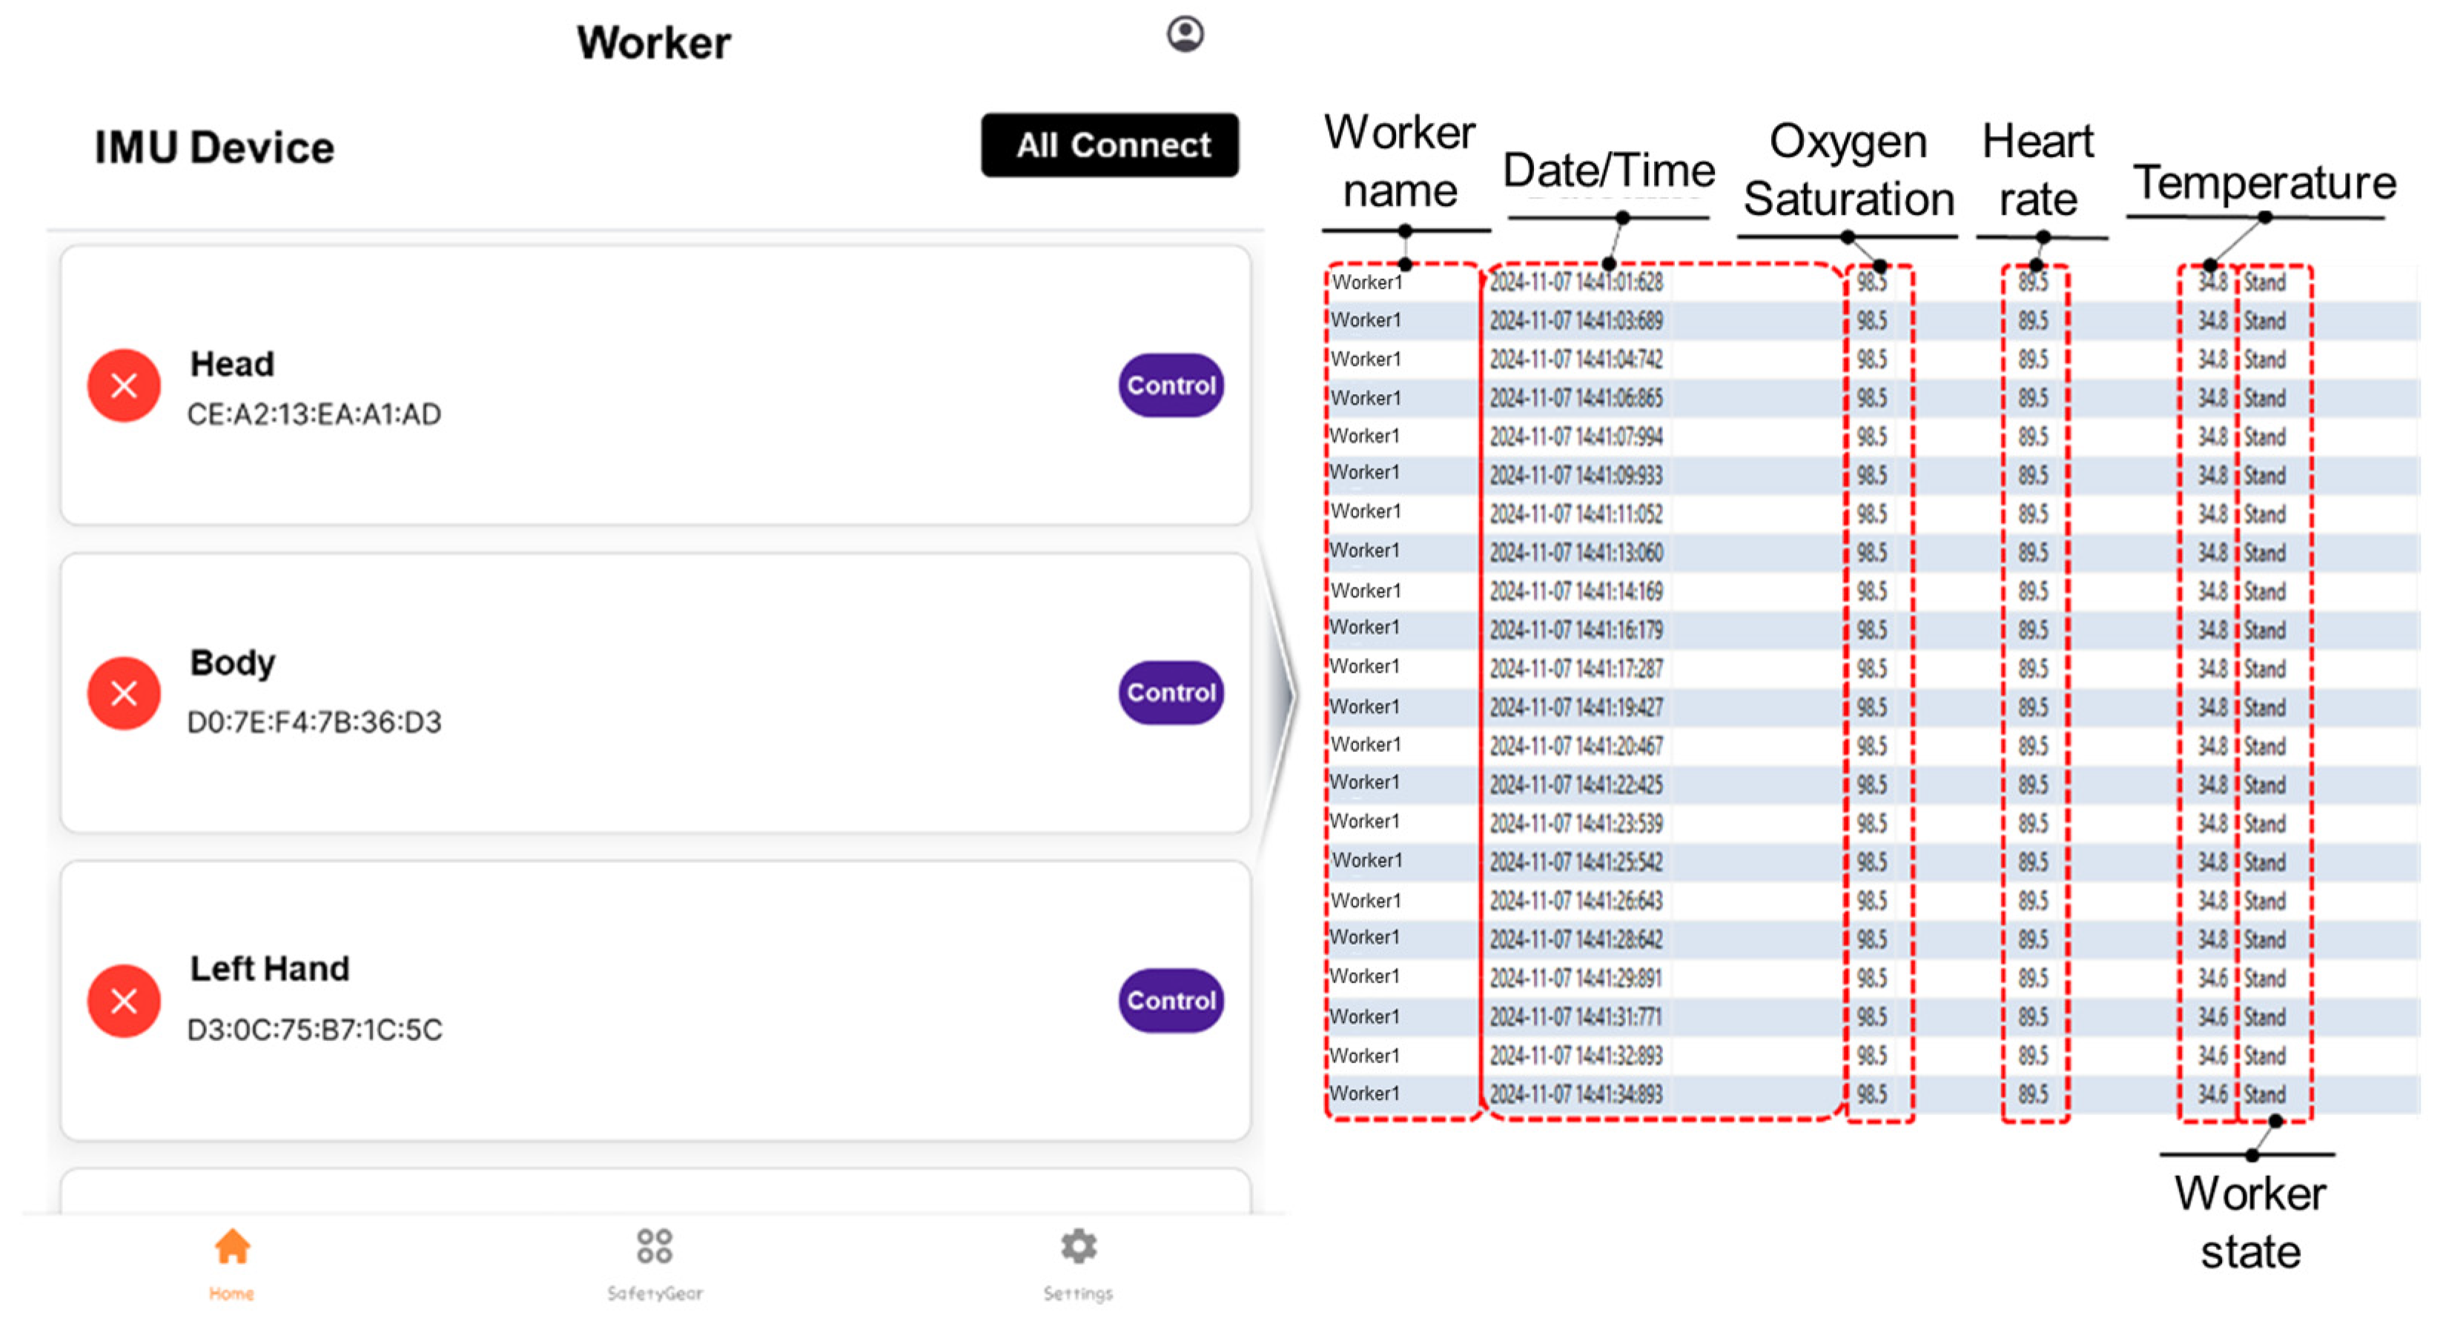Select the Body device card title

point(233,663)
